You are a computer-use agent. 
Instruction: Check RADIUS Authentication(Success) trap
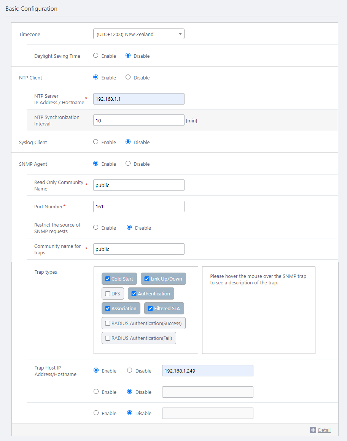108,323
